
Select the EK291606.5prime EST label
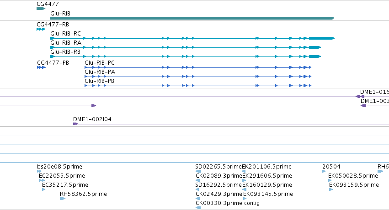click(267, 176)
